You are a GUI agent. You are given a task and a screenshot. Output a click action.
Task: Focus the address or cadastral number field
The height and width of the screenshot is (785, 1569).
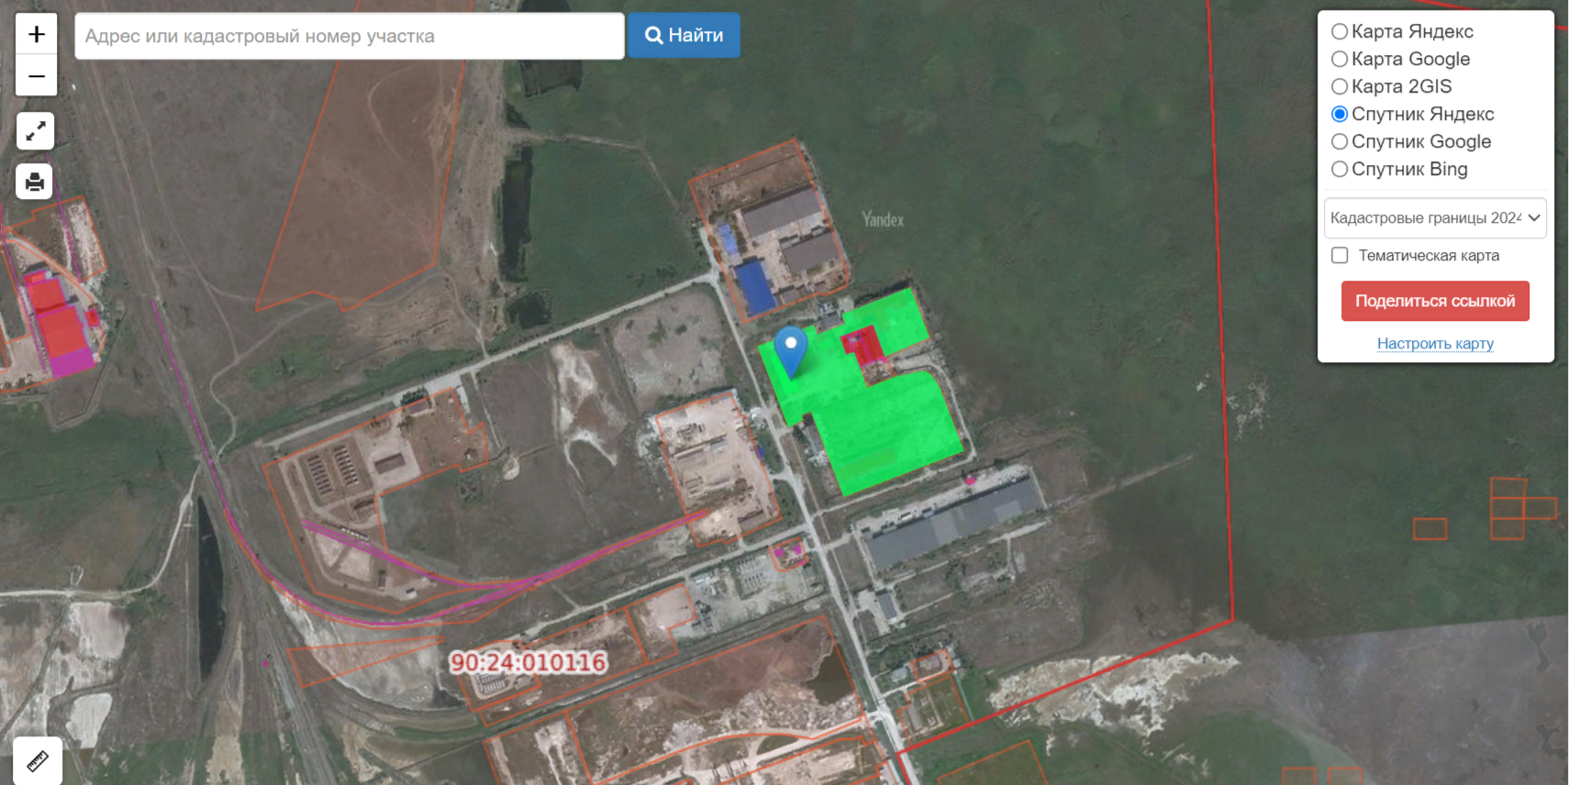pos(349,36)
